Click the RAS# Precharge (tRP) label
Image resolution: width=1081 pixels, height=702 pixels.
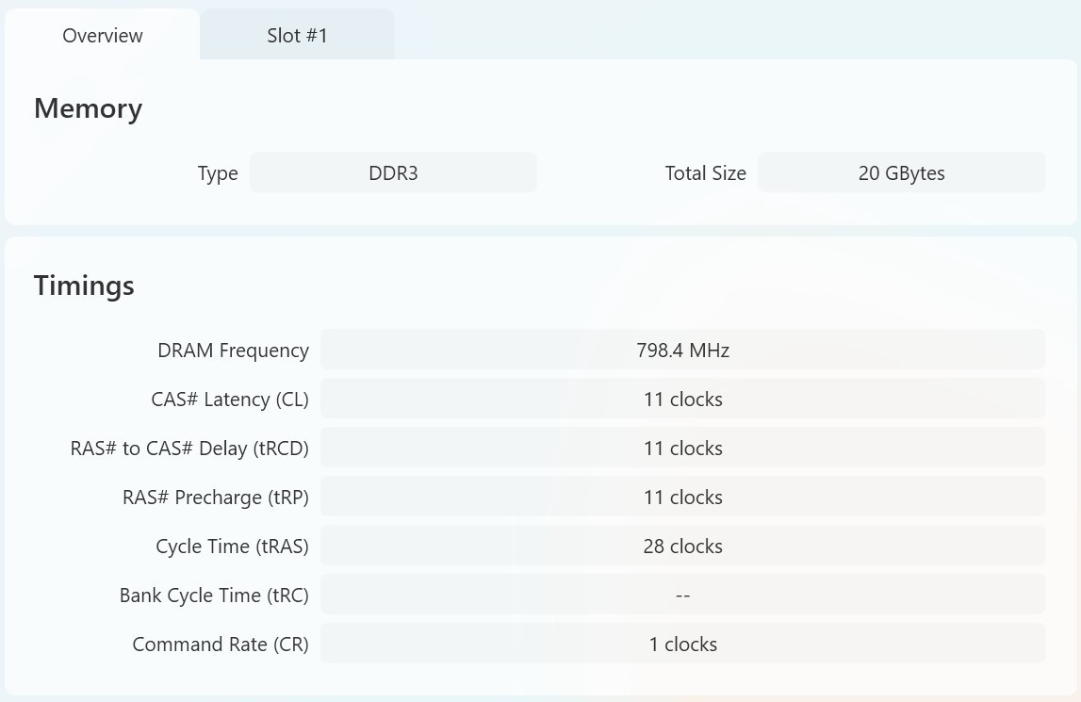(215, 498)
